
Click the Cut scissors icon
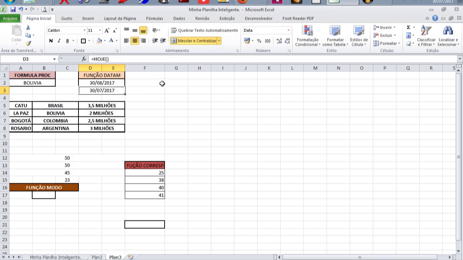tap(28, 28)
